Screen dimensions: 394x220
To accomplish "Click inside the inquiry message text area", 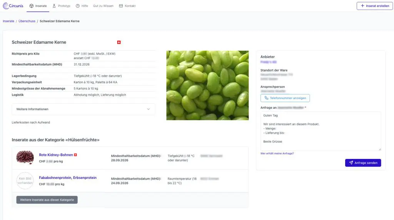I will [x=321, y=131].
